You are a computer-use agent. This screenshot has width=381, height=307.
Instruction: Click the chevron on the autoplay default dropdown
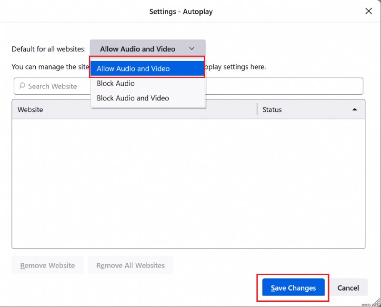click(x=191, y=49)
